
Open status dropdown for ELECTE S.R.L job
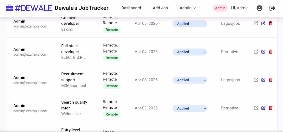190,52
